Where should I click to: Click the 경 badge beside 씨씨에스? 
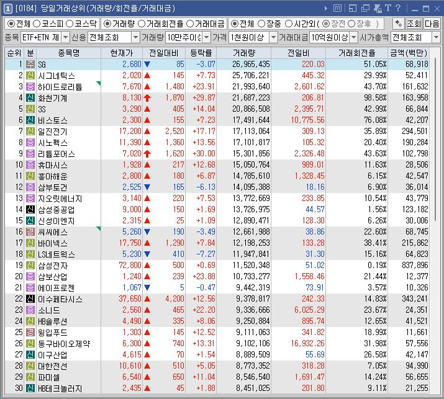30,231
